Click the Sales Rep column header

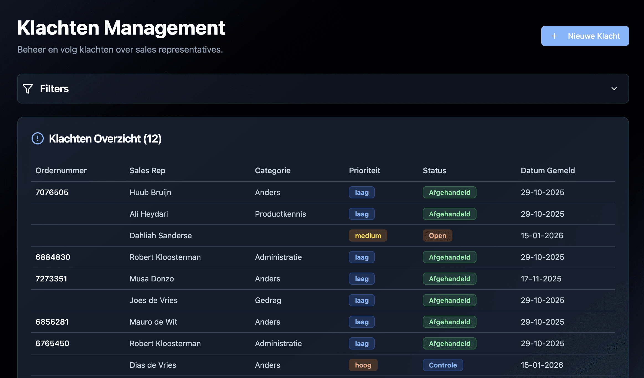click(147, 170)
